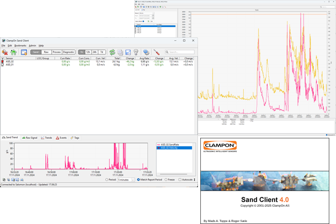Screen dimensions: 336x224
Task: Toggle Auto refresh in the background trend window
Action: (x=143, y=21)
